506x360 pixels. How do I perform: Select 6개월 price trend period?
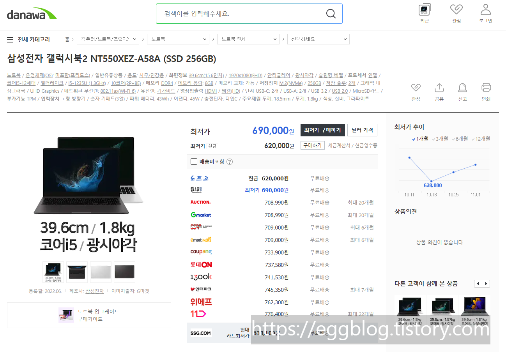(460, 139)
